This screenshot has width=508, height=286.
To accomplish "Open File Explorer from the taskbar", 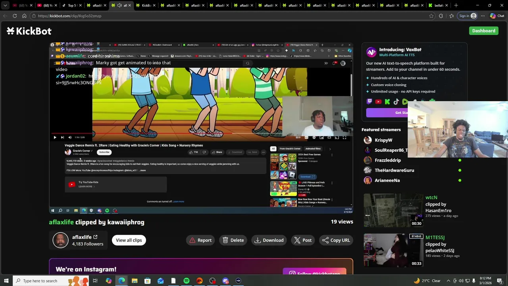I will [135, 281].
